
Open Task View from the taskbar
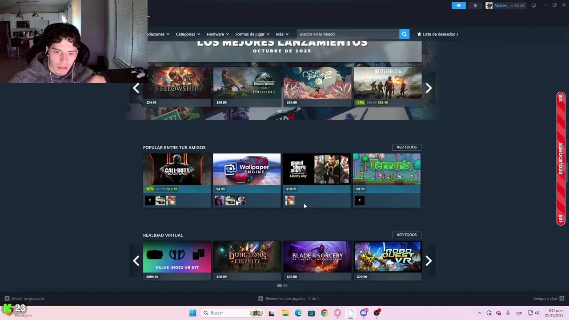coord(272,313)
